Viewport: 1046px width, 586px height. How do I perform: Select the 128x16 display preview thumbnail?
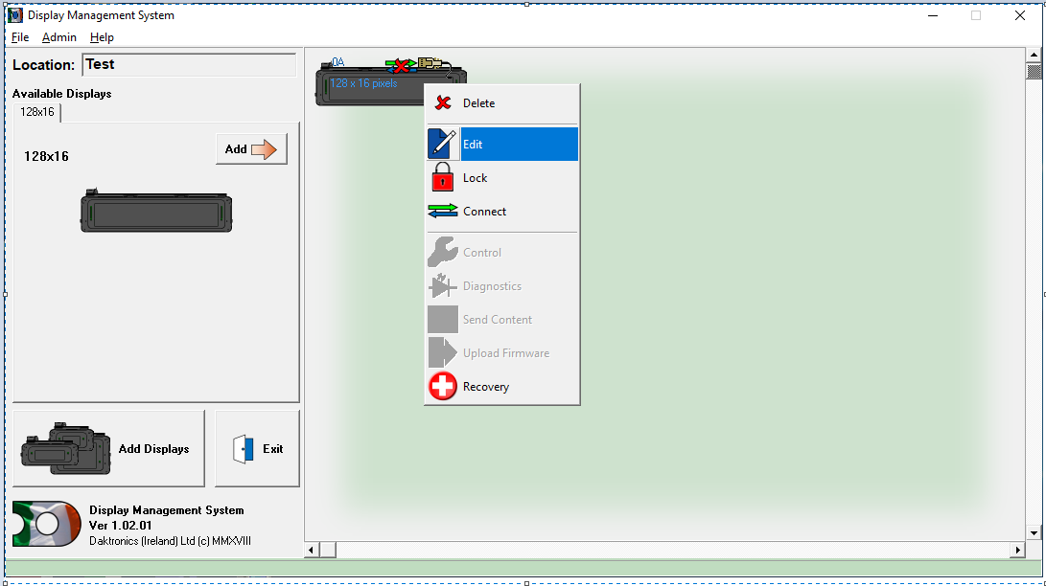click(156, 212)
